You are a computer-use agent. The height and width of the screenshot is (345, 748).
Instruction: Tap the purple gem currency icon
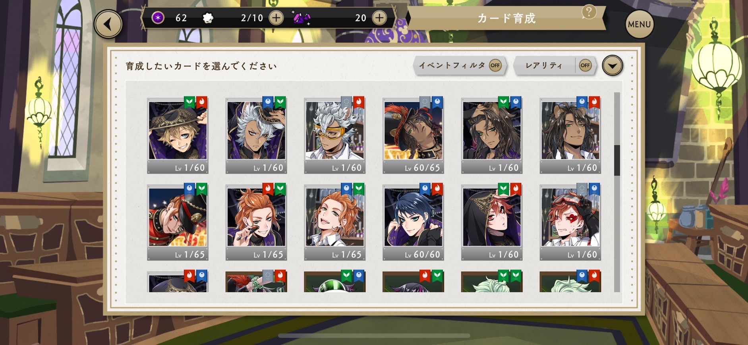[302, 18]
